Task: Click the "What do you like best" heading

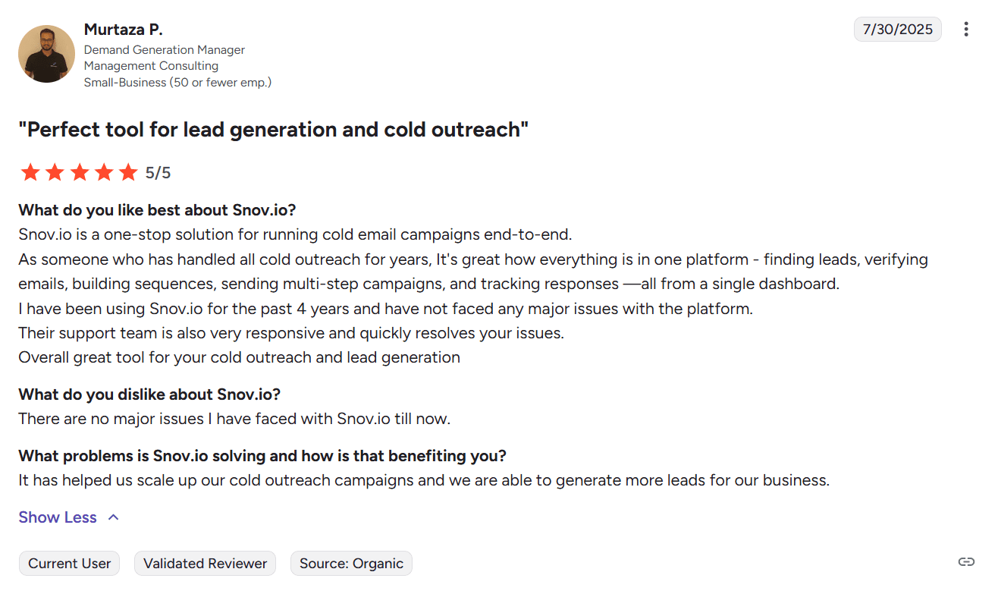Action: 157,210
